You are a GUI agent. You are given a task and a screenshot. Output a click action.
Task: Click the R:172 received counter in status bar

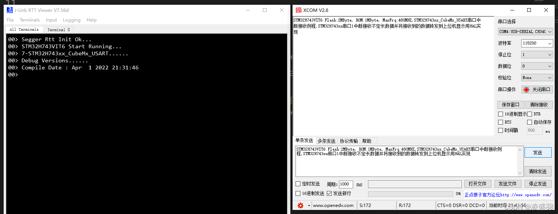405,205
